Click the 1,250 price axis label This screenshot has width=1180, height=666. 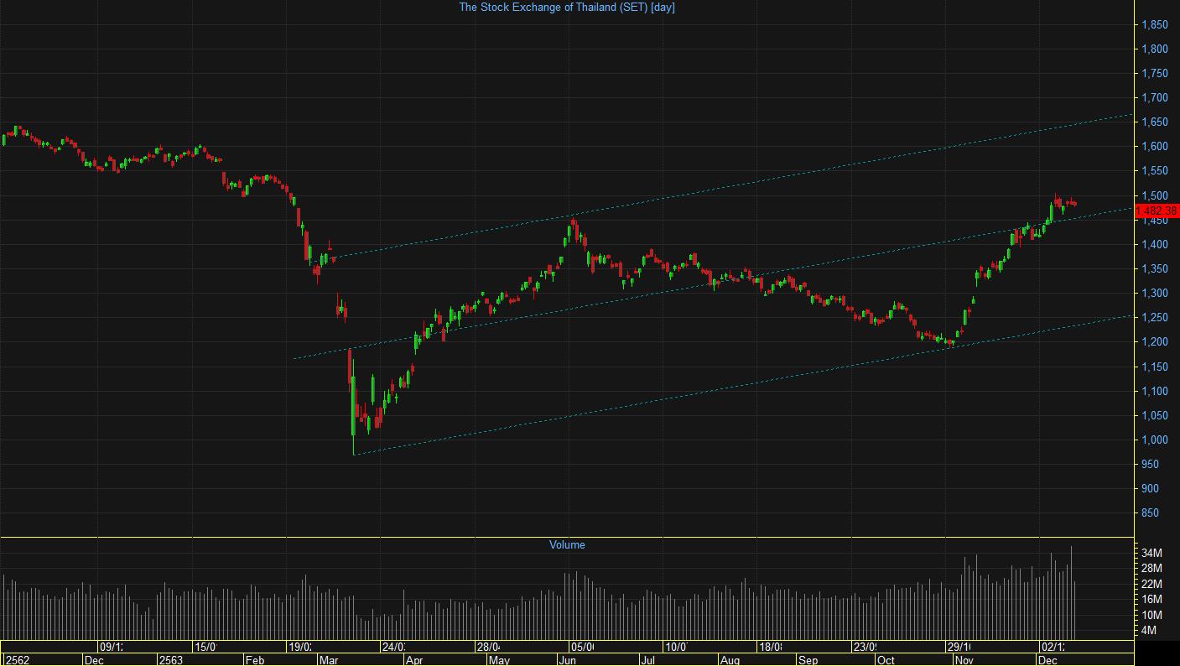(x=1155, y=318)
